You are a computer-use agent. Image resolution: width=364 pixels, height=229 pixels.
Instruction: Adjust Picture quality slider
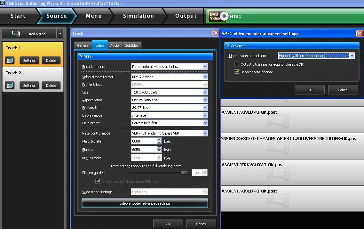point(185,173)
